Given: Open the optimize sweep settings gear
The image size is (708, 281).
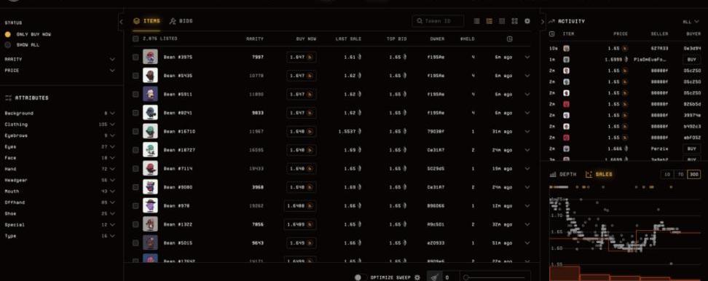Looking at the screenshot, I should click(417, 277).
